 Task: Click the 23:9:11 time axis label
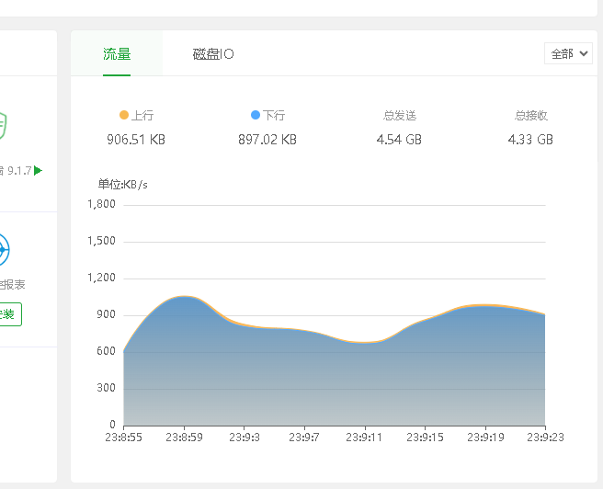364,438
